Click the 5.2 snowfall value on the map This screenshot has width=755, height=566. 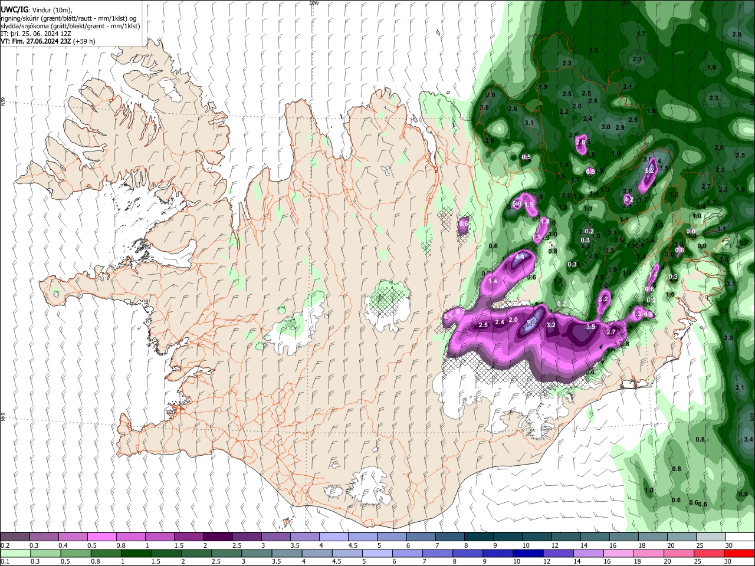click(x=650, y=170)
